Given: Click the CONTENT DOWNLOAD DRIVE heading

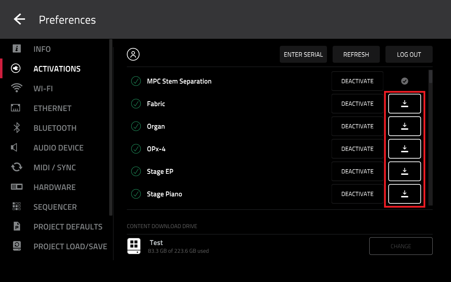Looking at the screenshot, I should click(x=162, y=226).
